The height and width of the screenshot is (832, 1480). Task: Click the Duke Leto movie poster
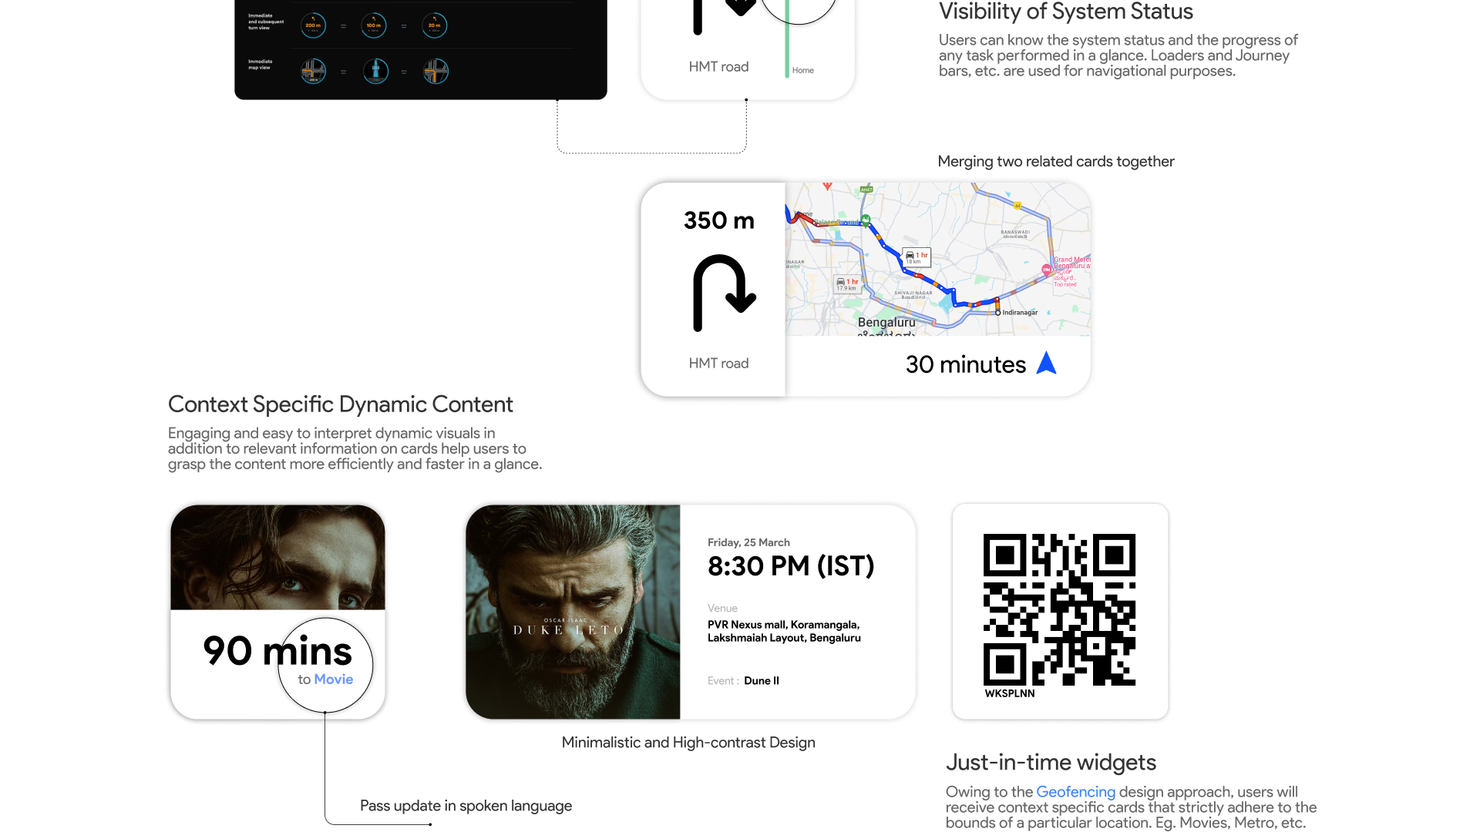tap(573, 612)
